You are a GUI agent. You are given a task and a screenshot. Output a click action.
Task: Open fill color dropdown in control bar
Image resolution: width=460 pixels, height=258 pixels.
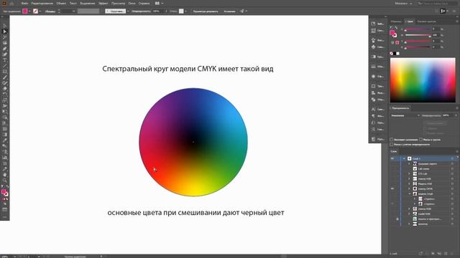29,11
